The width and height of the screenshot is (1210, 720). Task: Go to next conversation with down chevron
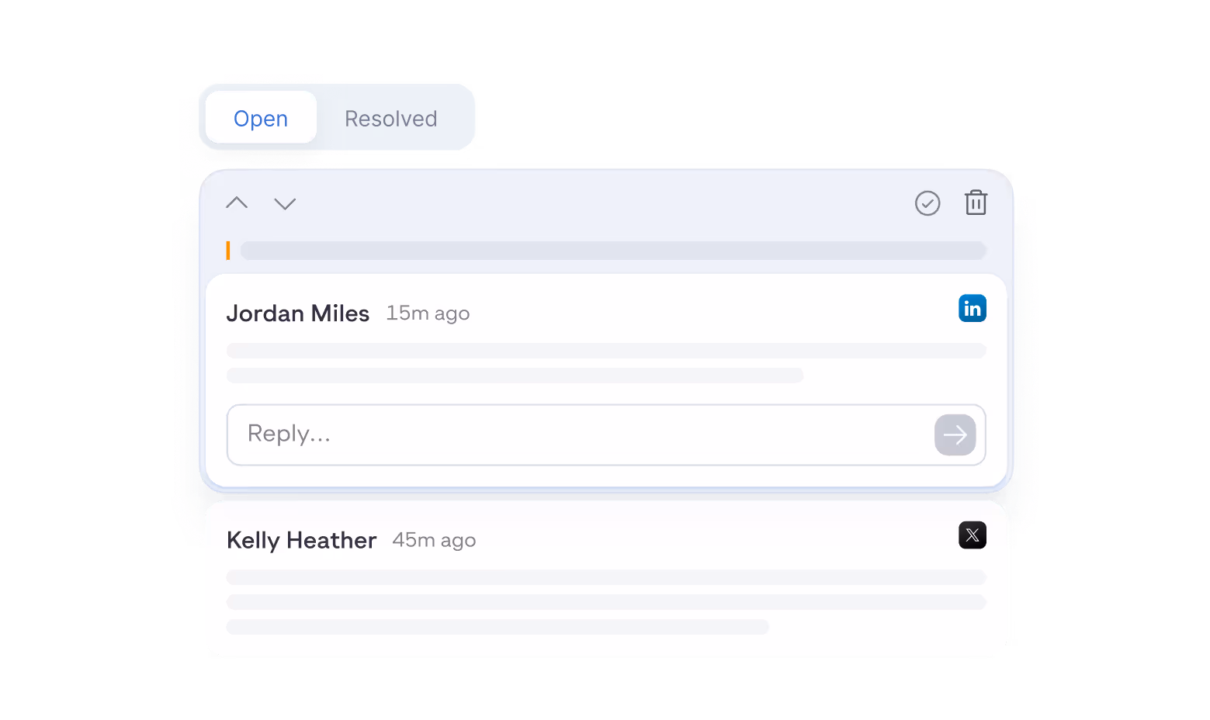(x=285, y=203)
